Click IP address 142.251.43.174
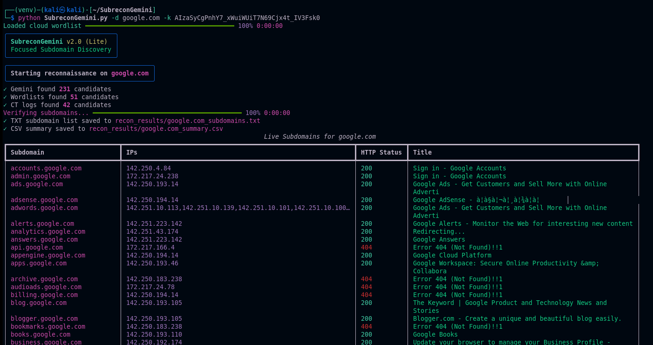The width and height of the screenshot is (653, 345). click(x=152, y=231)
